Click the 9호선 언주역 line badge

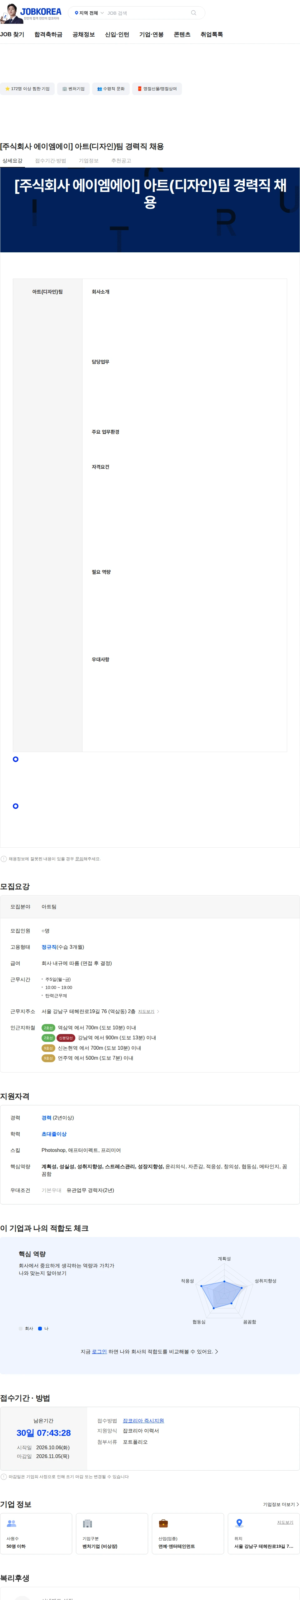(48, 1058)
